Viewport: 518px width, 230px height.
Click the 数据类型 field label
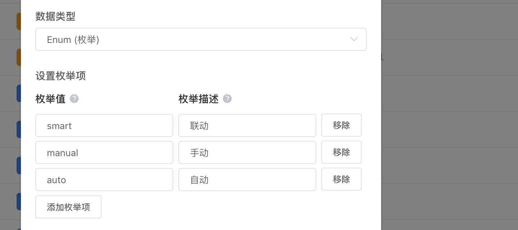point(55,16)
